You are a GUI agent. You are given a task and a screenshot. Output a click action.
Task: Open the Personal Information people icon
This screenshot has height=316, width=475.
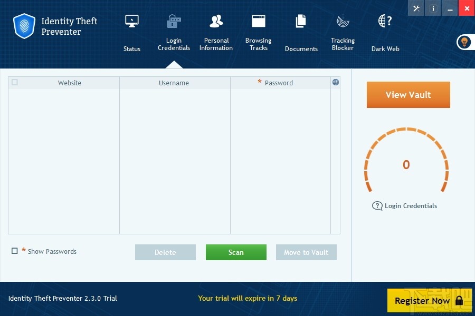(216, 21)
